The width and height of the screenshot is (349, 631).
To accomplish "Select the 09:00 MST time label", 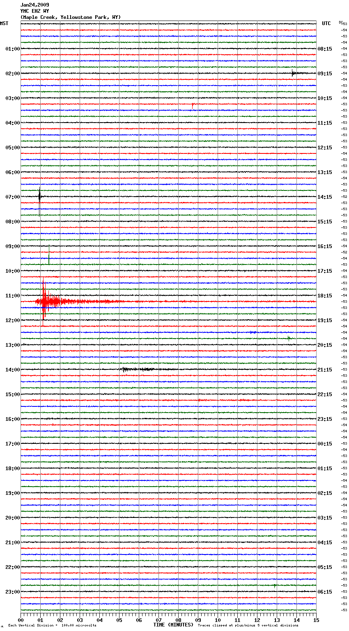I will [x=13, y=246].
